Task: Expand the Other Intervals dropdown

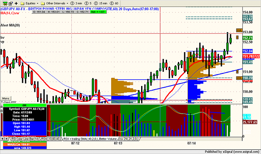Action: tap(55, 3)
